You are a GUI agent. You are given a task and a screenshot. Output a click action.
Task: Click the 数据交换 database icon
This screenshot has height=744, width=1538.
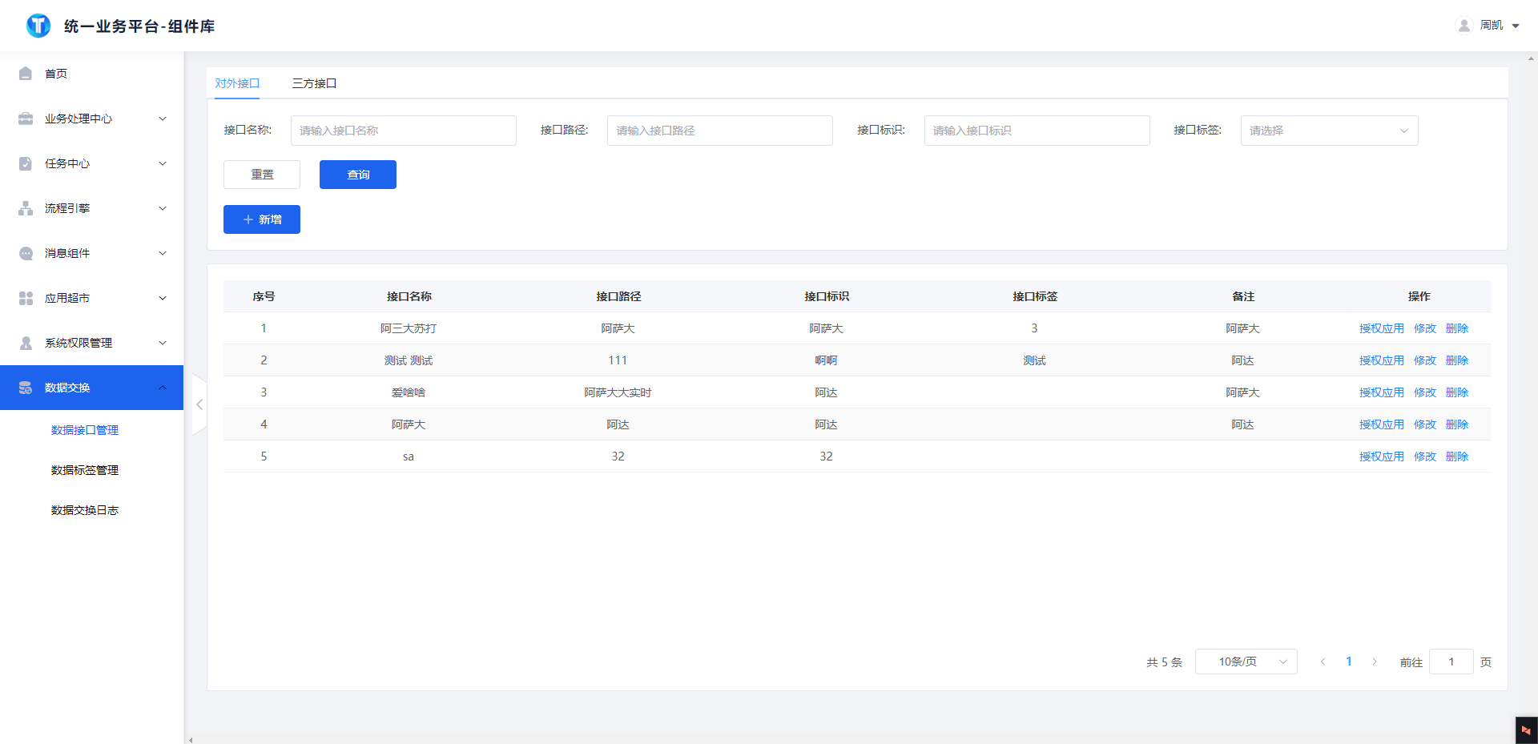point(26,388)
